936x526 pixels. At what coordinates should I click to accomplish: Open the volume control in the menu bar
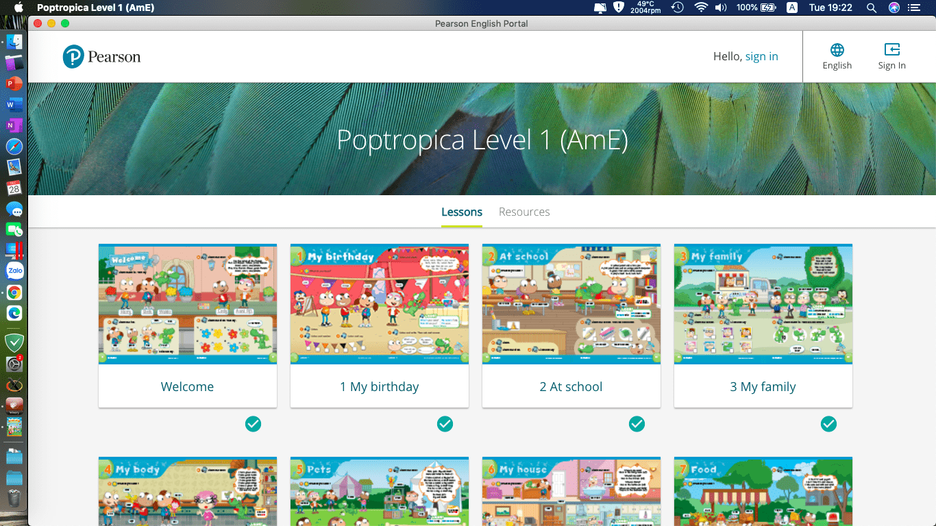click(x=721, y=8)
